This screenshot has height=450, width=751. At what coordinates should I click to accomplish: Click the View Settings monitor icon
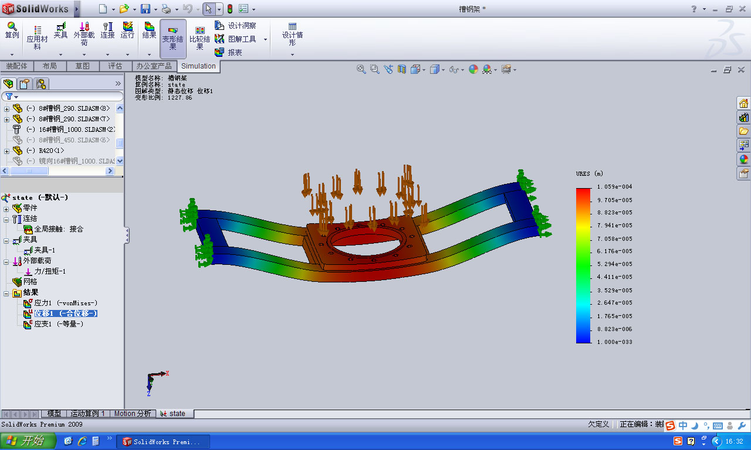tap(506, 69)
